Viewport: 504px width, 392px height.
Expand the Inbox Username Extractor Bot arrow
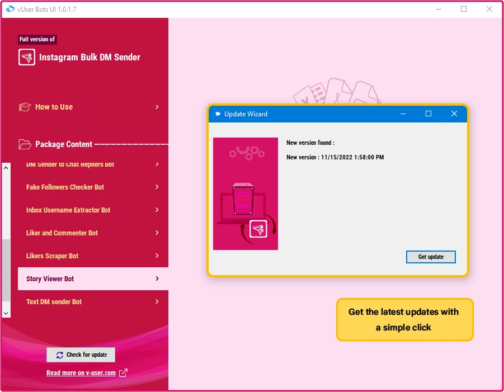click(157, 210)
